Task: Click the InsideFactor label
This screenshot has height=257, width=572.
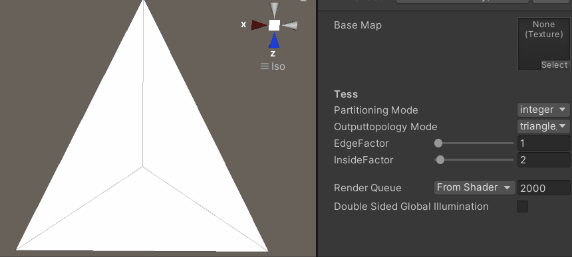Action: (363, 160)
